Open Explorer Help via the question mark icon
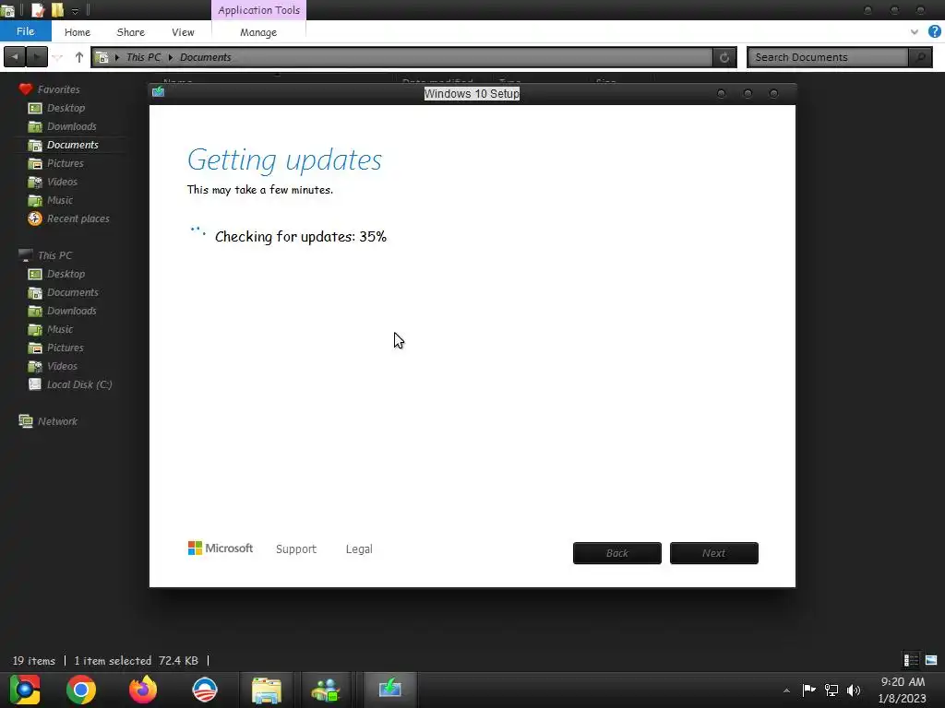The width and height of the screenshot is (945, 708). pos(934,32)
